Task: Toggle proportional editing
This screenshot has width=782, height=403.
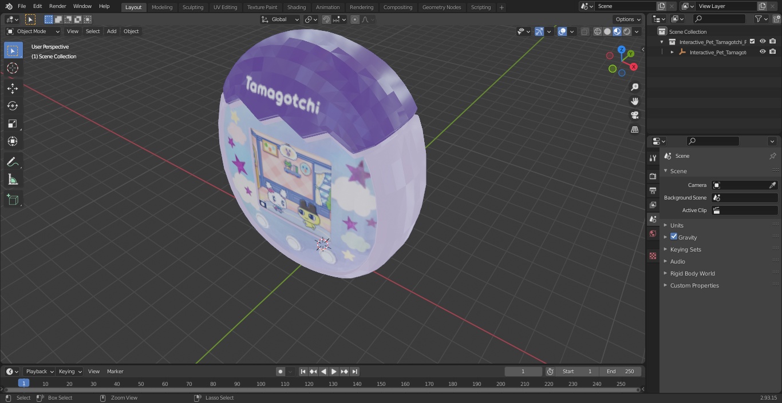Action: pos(355,19)
